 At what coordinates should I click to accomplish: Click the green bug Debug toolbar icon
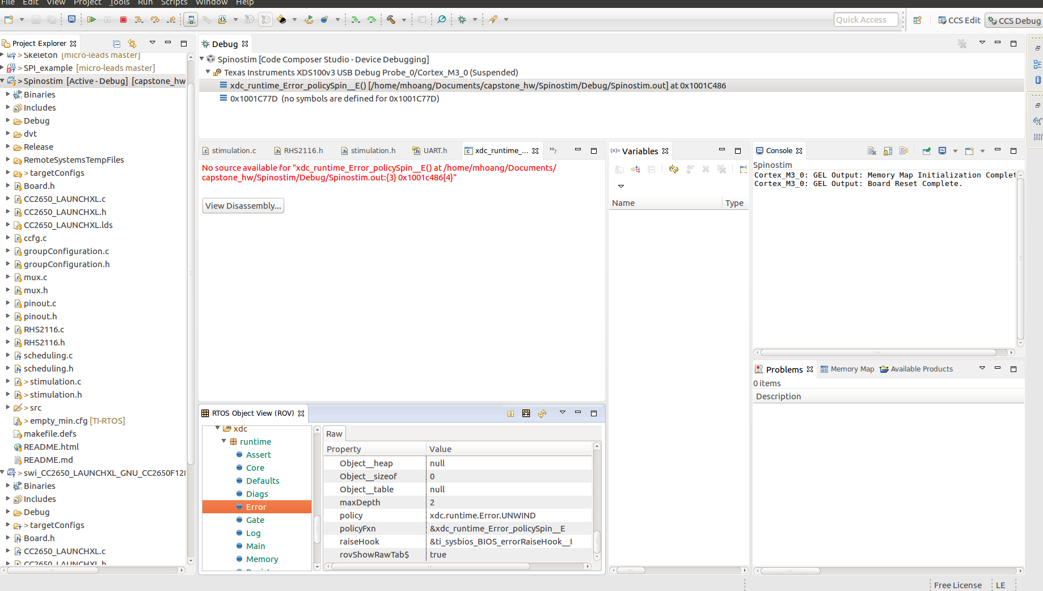pos(462,20)
